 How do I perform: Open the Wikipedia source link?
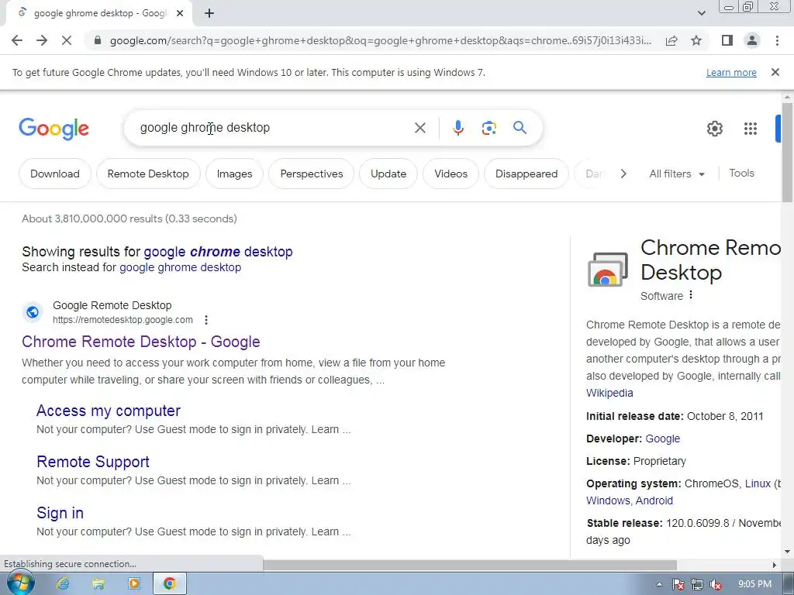coord(609,393)
